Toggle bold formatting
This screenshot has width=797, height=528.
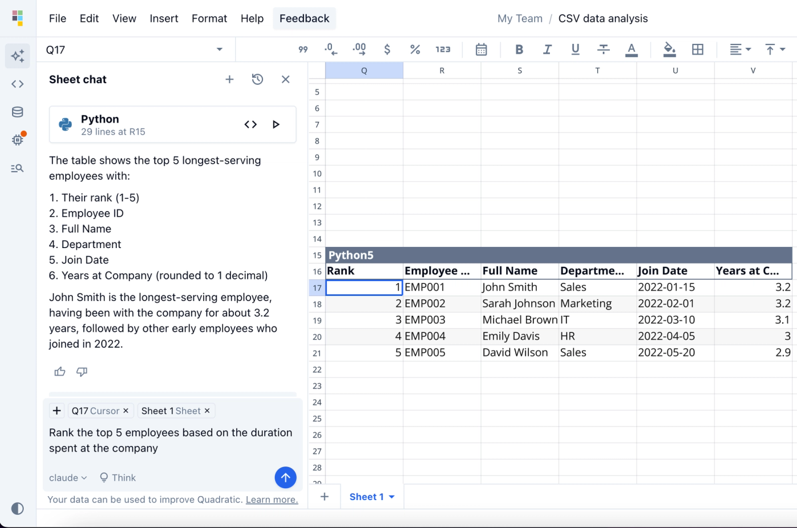pyautogui.click(x=519, y=49)
